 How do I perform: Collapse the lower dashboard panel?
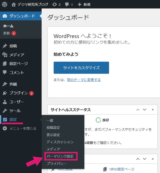click(153, 159)
